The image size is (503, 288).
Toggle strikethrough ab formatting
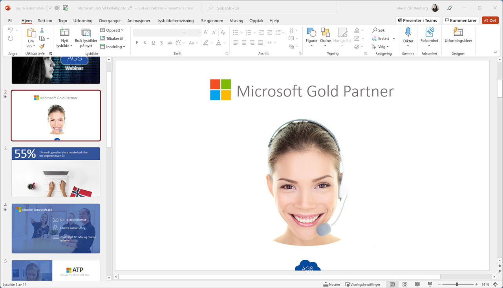(x=170, y=43)
